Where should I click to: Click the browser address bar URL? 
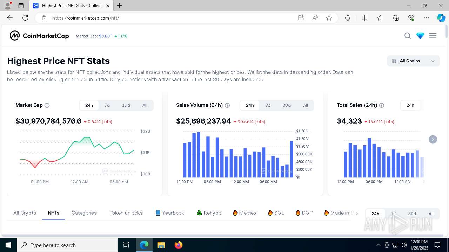click(x=86, y=18)
